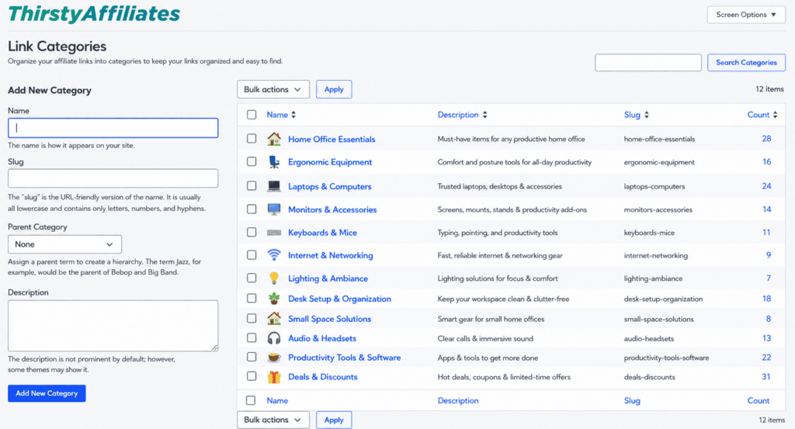Click the laptop icon for Laptops & Computers

pyautogui.click(x=274, y=186)
